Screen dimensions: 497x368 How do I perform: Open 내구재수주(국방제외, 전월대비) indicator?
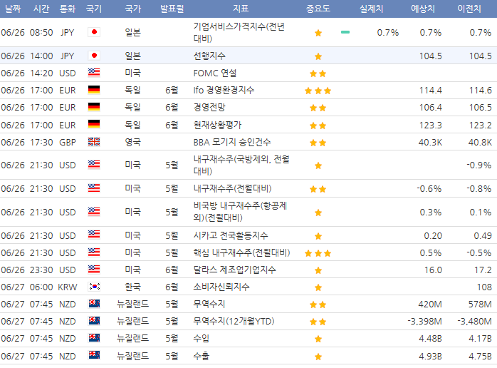[241, 165]
